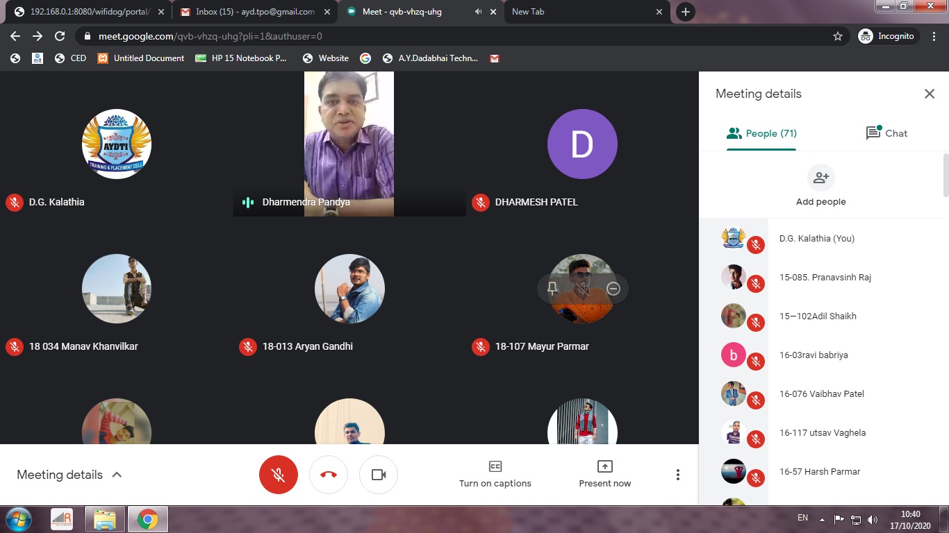Screen dimensions: 949x533
Task: Click Present now
Action: [605, 475]
